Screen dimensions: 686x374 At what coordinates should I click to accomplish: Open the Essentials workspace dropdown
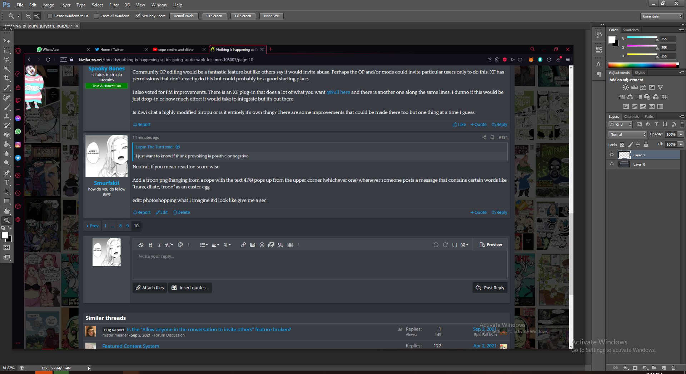(x=662, y=16)
